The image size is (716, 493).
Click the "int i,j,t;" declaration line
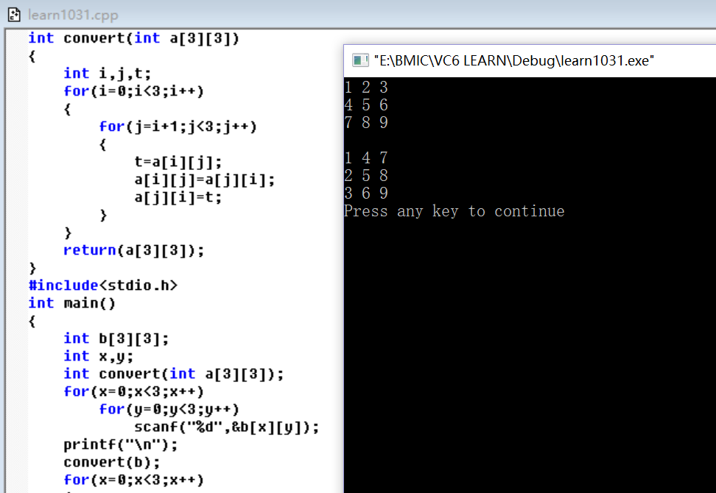coord(107,74)
